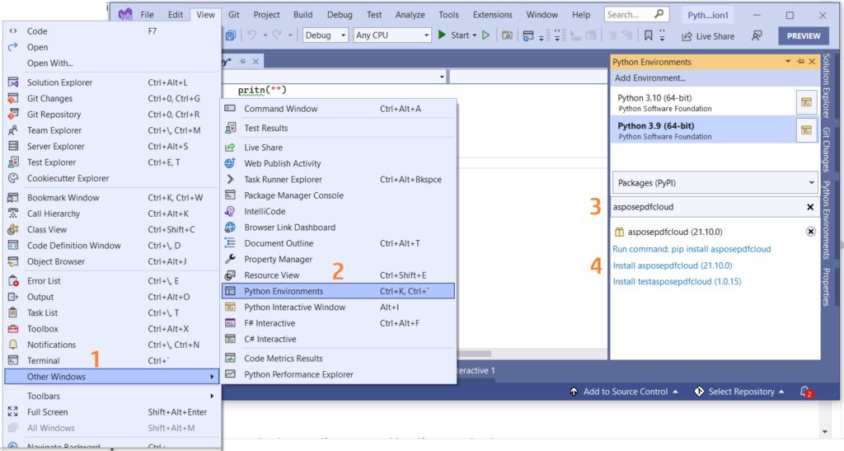Open the Debug configuration dropdown

(326, 35)
